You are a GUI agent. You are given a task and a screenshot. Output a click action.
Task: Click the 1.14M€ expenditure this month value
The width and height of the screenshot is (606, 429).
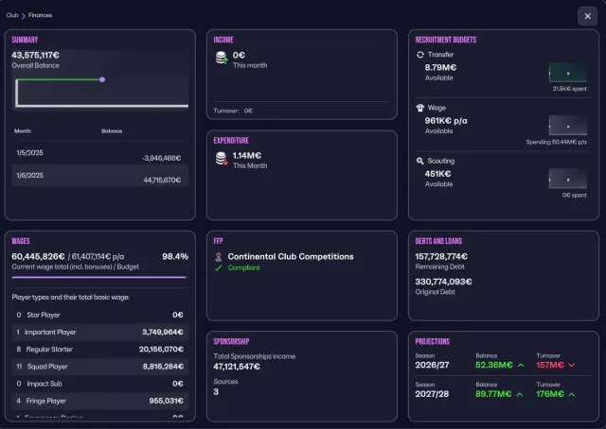[x=247, y=156]
